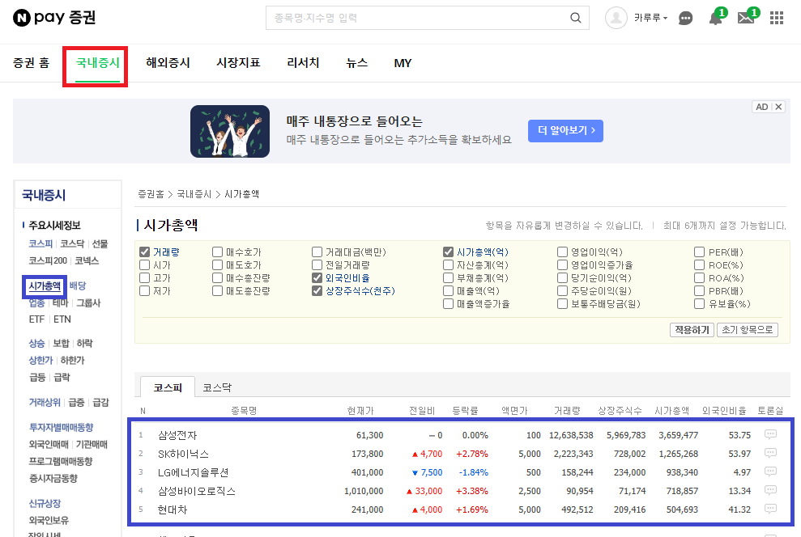
Task: Open the user profile avatar
Action: [616, 18]
